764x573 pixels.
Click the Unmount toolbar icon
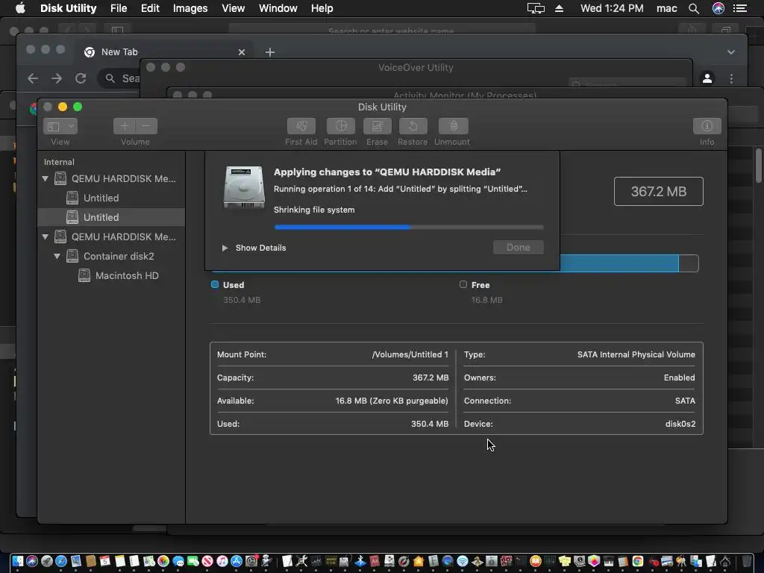point(453,126)
